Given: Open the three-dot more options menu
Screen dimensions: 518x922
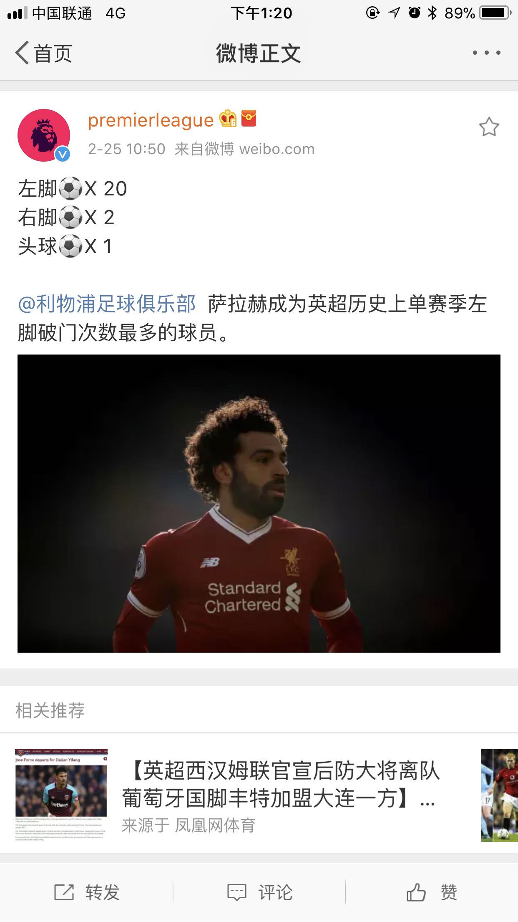Looking at the screenshot, I should tap(486, 53).
